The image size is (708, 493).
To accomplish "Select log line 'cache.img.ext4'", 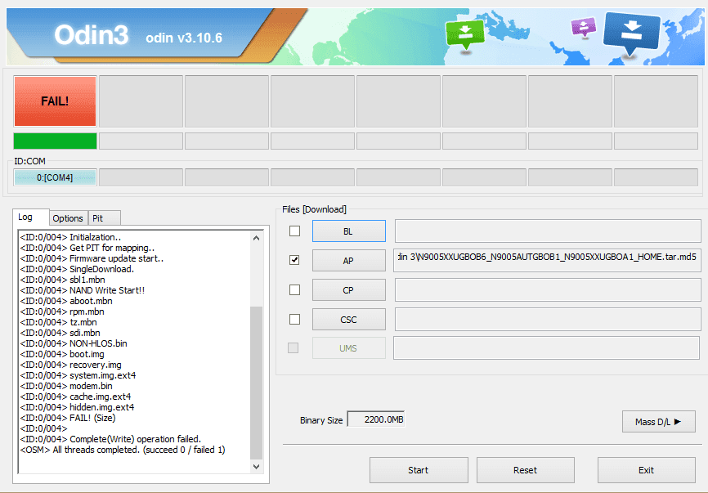I will tap(75, 397).
